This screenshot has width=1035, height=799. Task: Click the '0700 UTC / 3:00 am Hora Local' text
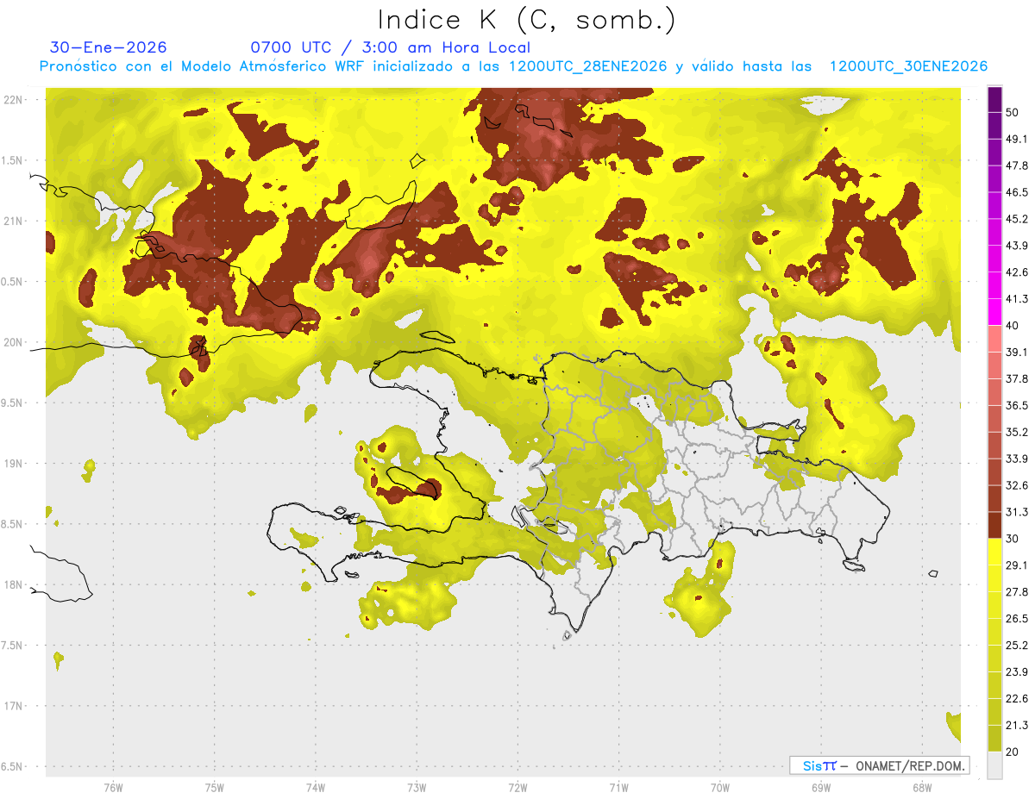(390, 47)
